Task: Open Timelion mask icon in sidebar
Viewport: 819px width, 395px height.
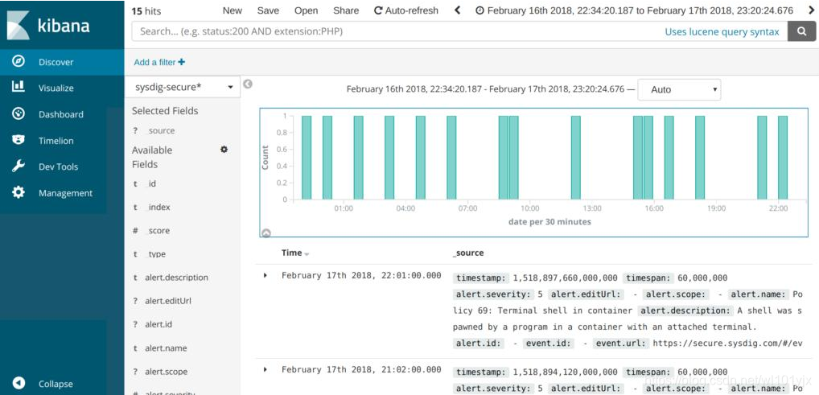Action: coord(19,140)
